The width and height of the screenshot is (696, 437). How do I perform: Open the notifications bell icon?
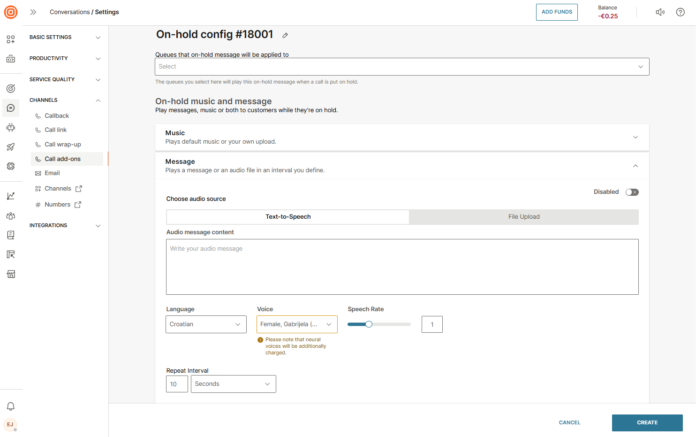11,406
